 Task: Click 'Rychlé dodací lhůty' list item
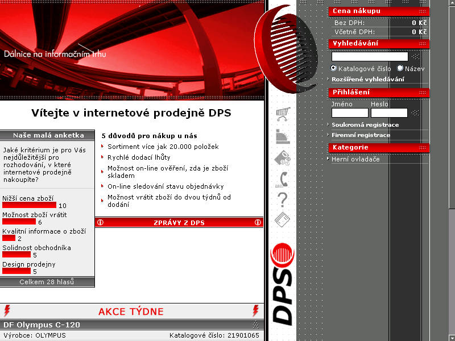coord(139,157)
